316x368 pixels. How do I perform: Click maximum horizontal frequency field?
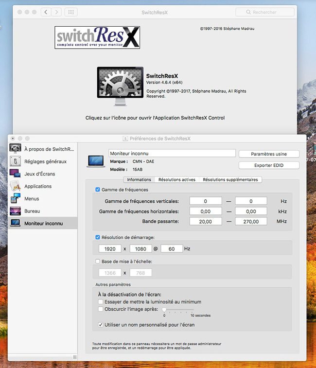[251, 211]
